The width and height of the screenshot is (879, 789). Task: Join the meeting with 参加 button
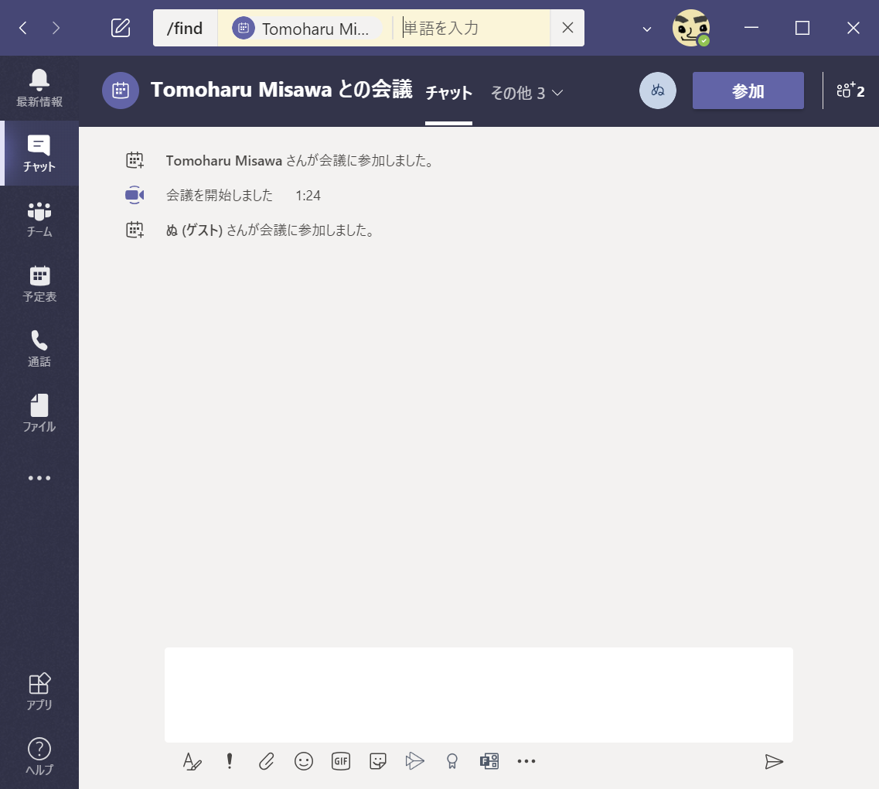[748, 91]
